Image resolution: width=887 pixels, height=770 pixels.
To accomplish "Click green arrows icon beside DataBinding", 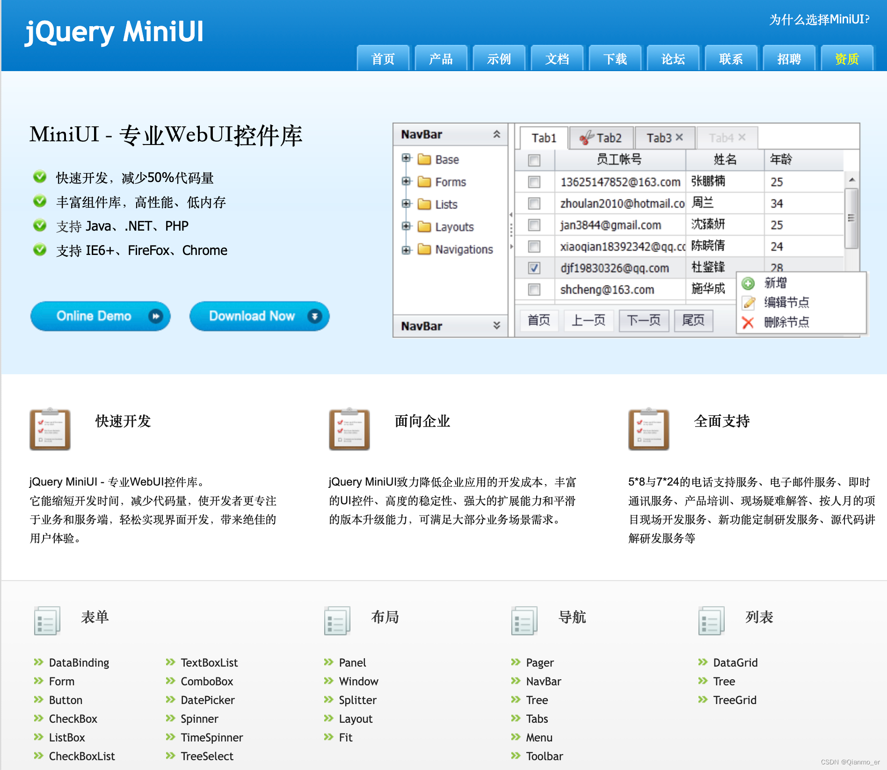I will [38, 662].
